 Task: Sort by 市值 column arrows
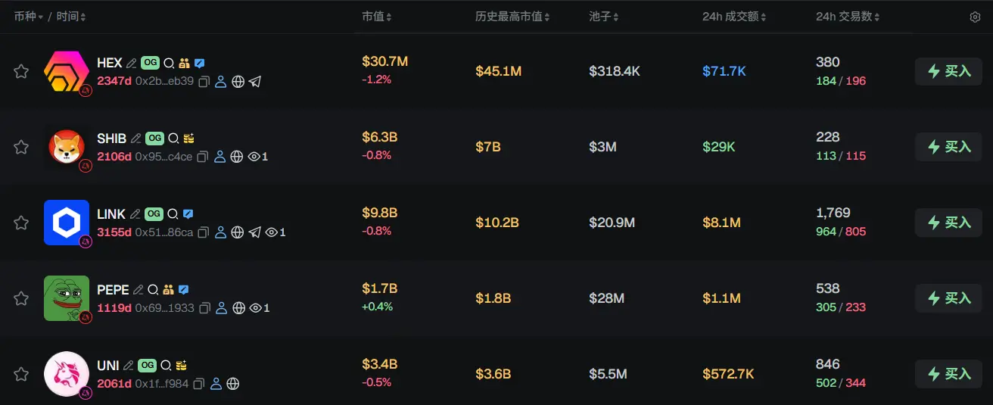tap(388, 17)
